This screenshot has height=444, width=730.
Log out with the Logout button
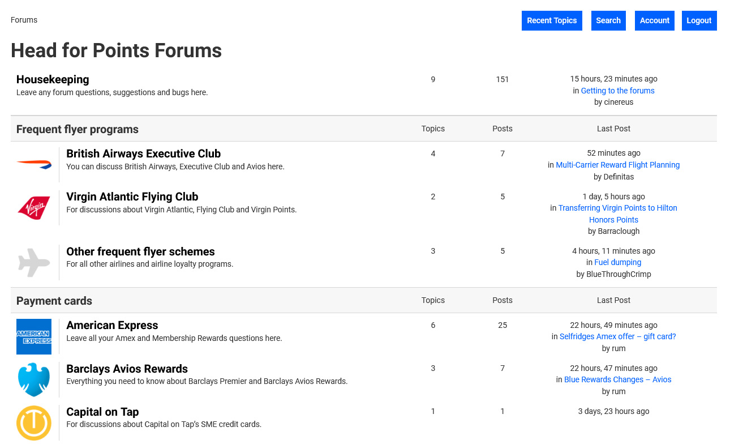pos(699,20)
